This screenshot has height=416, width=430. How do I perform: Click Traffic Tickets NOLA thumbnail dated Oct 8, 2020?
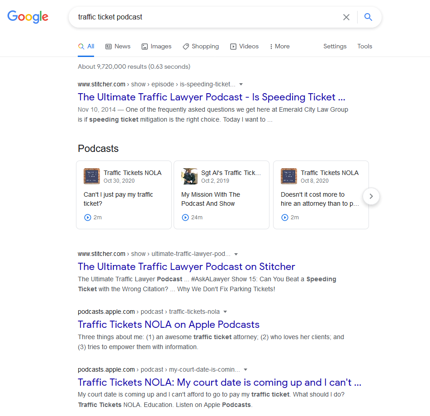click(x=289, y=176)
